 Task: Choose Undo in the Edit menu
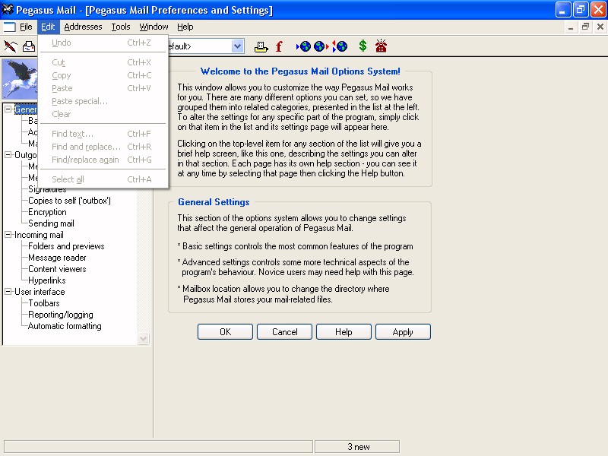103,43
